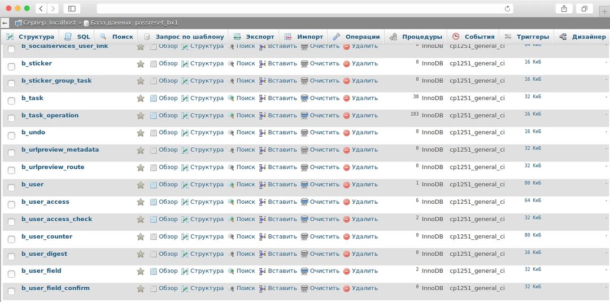Tick the b_task row checkbox

[x=12, y=100]
